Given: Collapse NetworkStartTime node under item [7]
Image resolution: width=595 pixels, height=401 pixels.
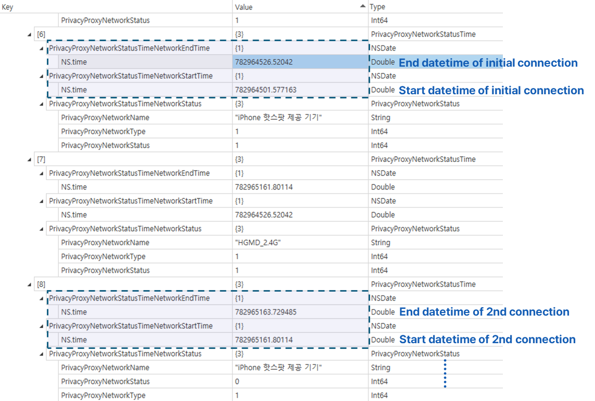Looking at the screenshot, I should coord(42,201).
